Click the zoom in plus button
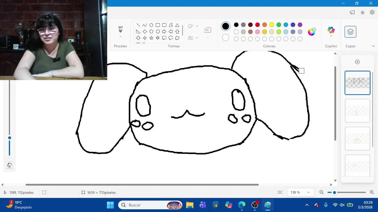Viewport: 378px width, 212px height. 372,192
